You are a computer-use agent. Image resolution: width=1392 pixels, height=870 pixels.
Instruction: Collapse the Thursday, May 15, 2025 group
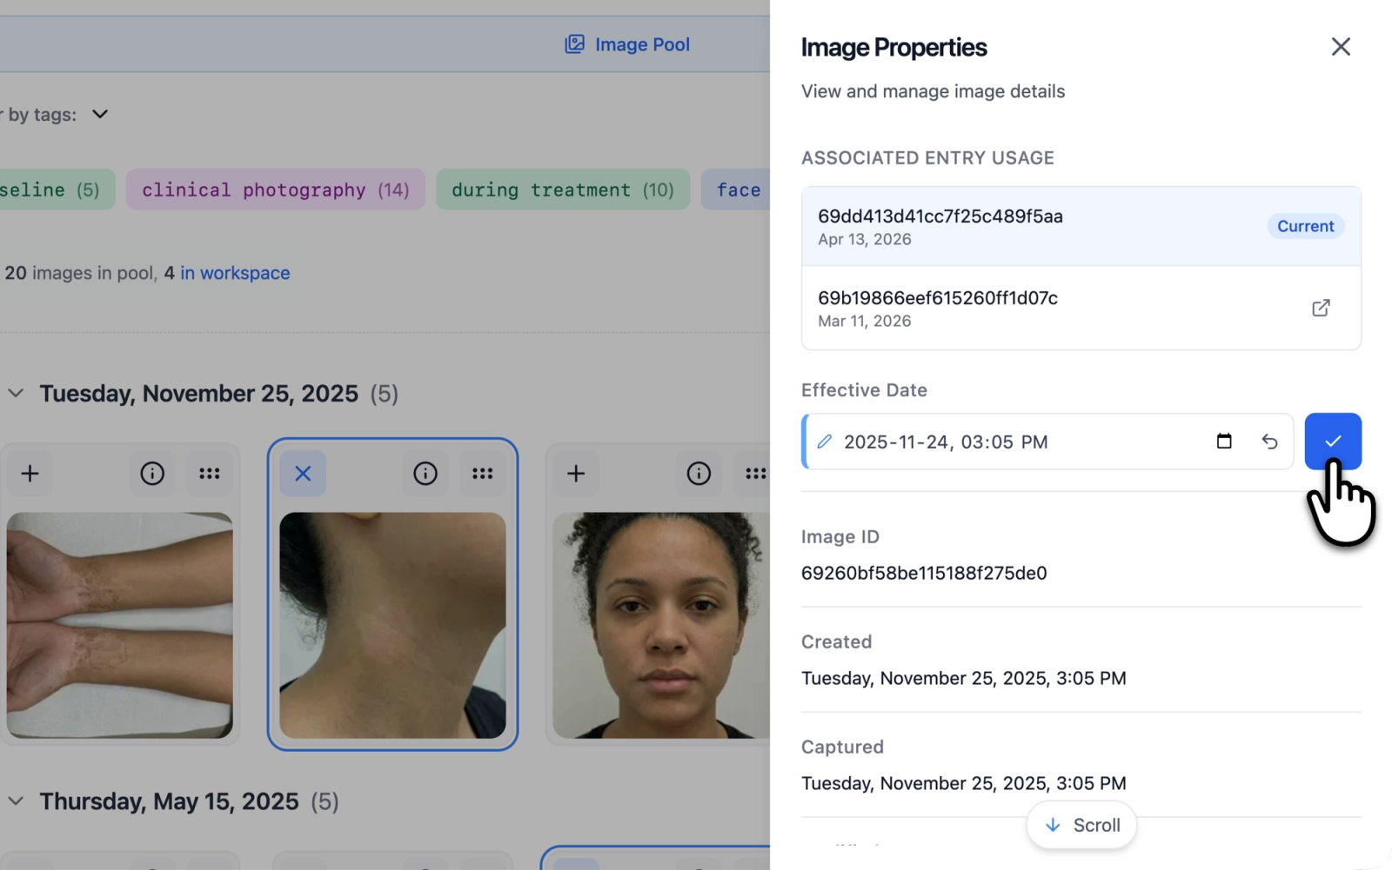click(x=16, y=801)
